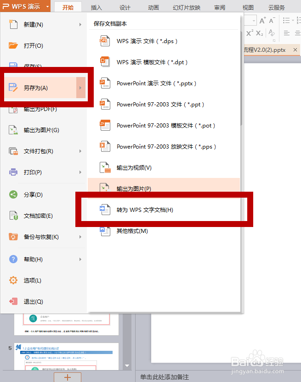Open the WPS 演示 application menu dropdown arrow

47,6
